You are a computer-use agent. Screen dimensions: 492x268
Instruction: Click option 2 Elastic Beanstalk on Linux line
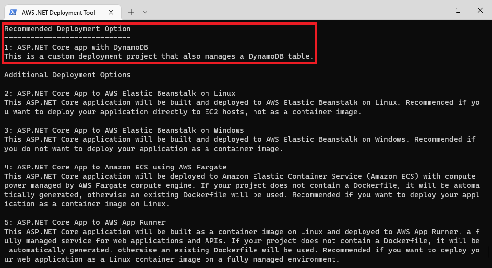(x=120, y=93)
